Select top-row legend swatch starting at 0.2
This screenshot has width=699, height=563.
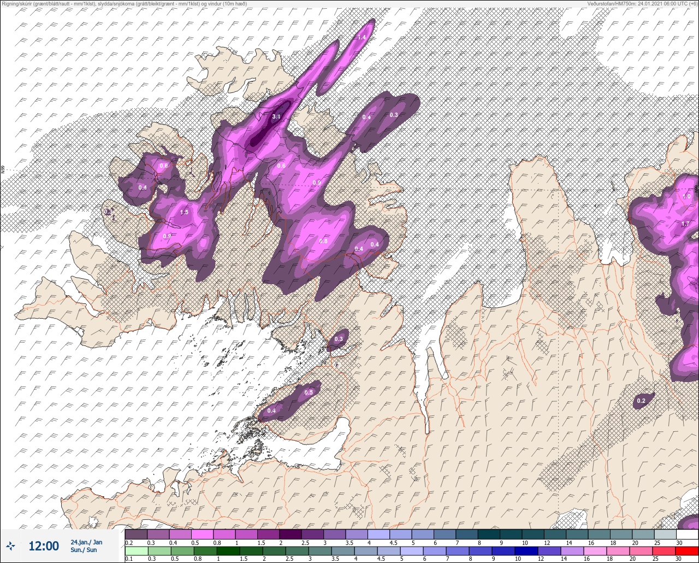click(x=136, y=534)
